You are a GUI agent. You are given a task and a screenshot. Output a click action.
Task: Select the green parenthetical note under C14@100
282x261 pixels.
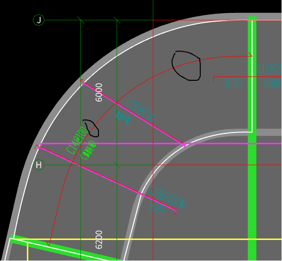(x=88, y=150)
